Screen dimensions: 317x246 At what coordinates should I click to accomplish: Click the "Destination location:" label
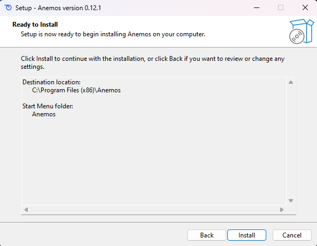(x=51, y=82)
